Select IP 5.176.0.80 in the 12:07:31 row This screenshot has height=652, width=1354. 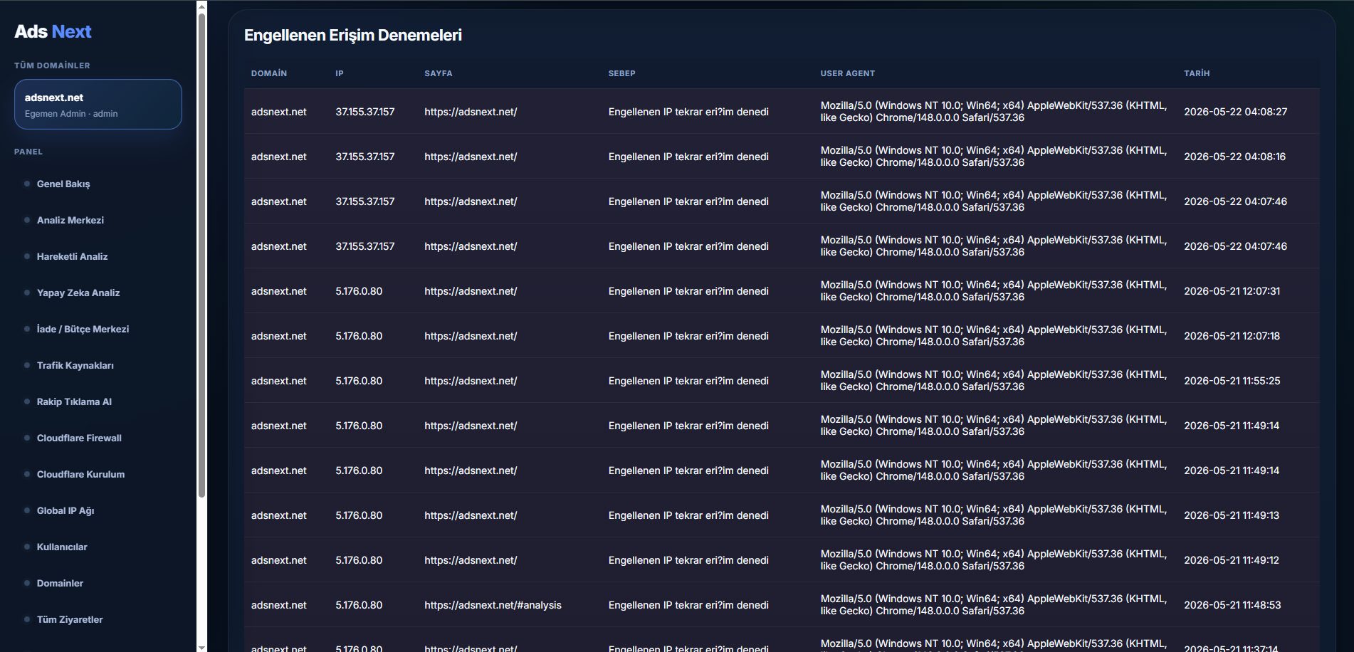tap(359, 291)
